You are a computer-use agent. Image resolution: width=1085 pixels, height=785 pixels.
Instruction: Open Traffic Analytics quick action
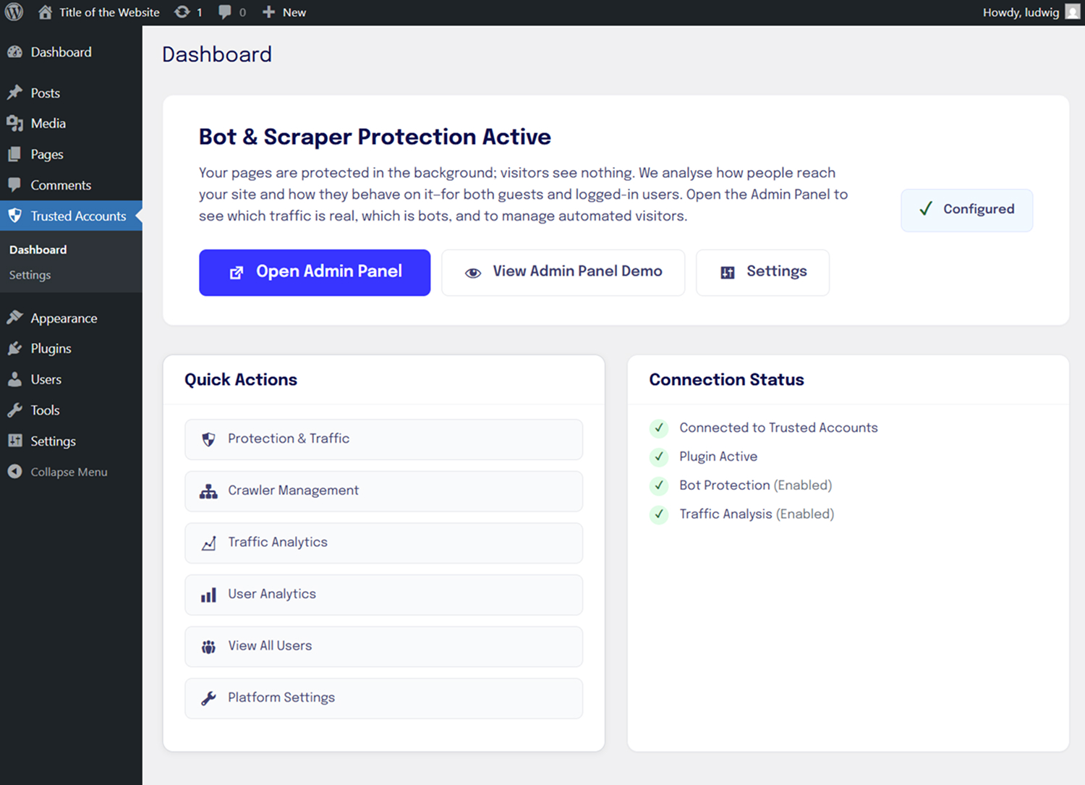[x=383, y=543]
